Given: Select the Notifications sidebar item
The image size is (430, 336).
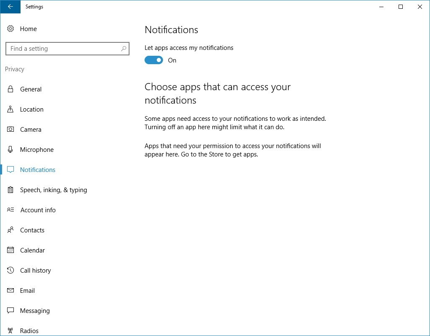Looking at the screenshot, I should pyautogui.click(x=38, y=170).
